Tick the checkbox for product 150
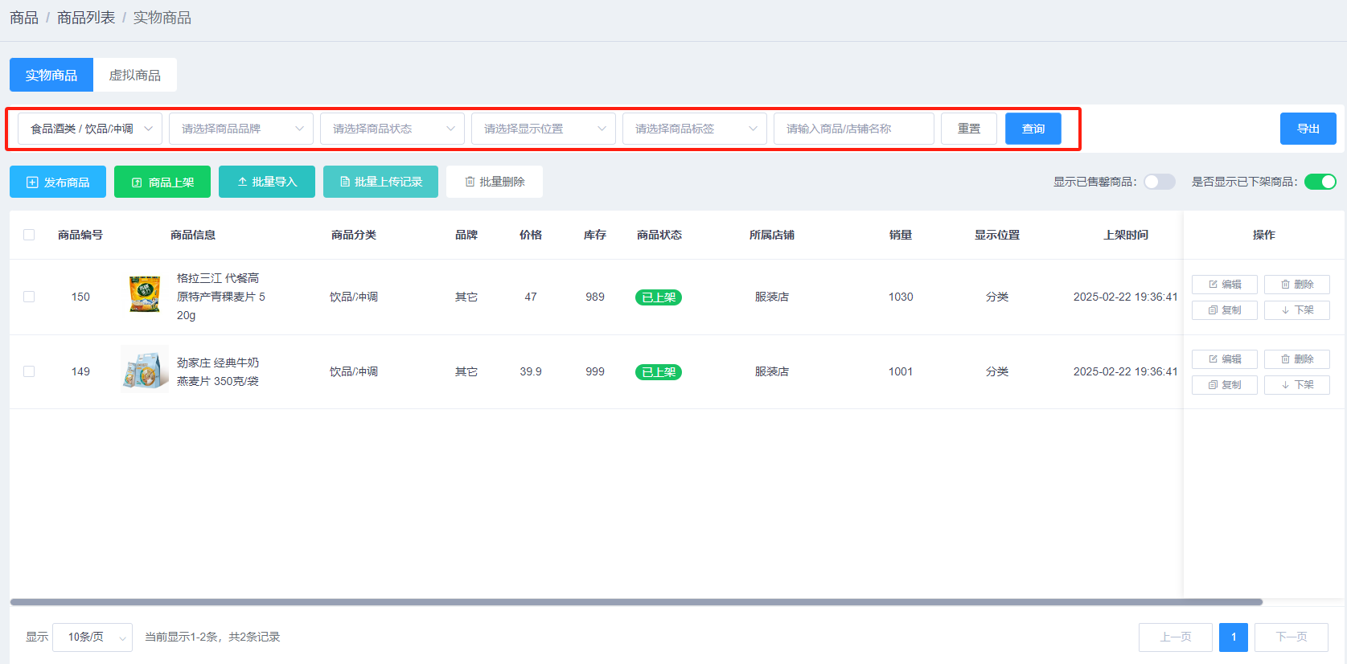The width and height of the screenshot is (1347, 664). point(29,297)
